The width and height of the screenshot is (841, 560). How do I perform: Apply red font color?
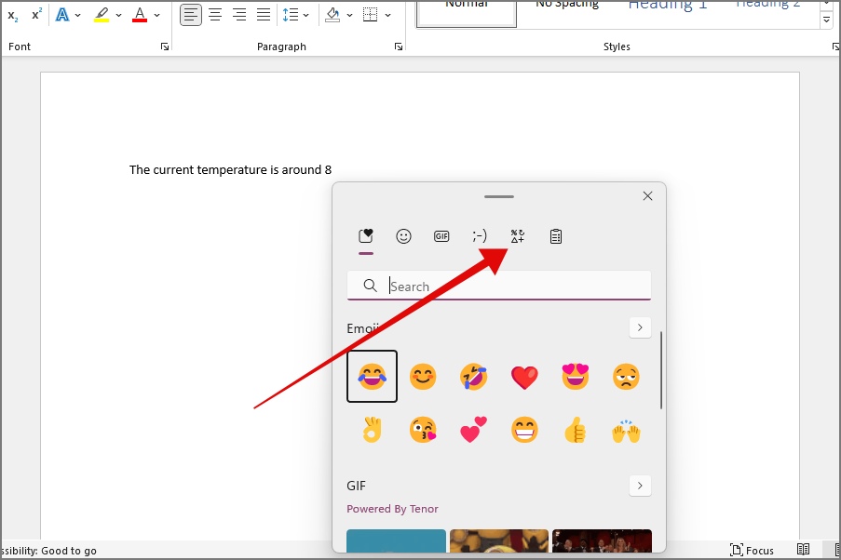140,15
